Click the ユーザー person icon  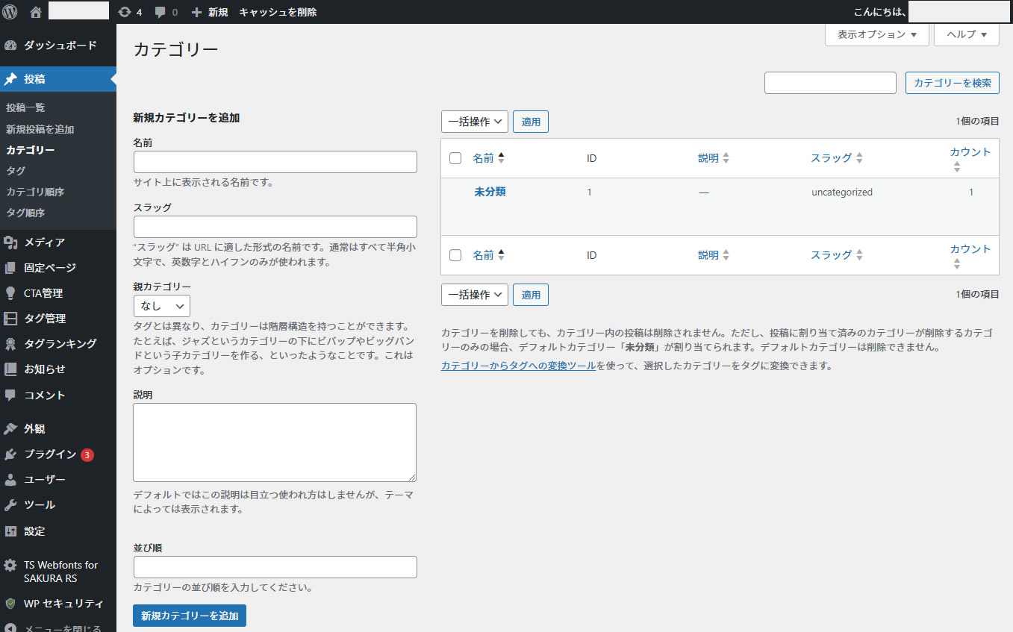tap(10, 480)
